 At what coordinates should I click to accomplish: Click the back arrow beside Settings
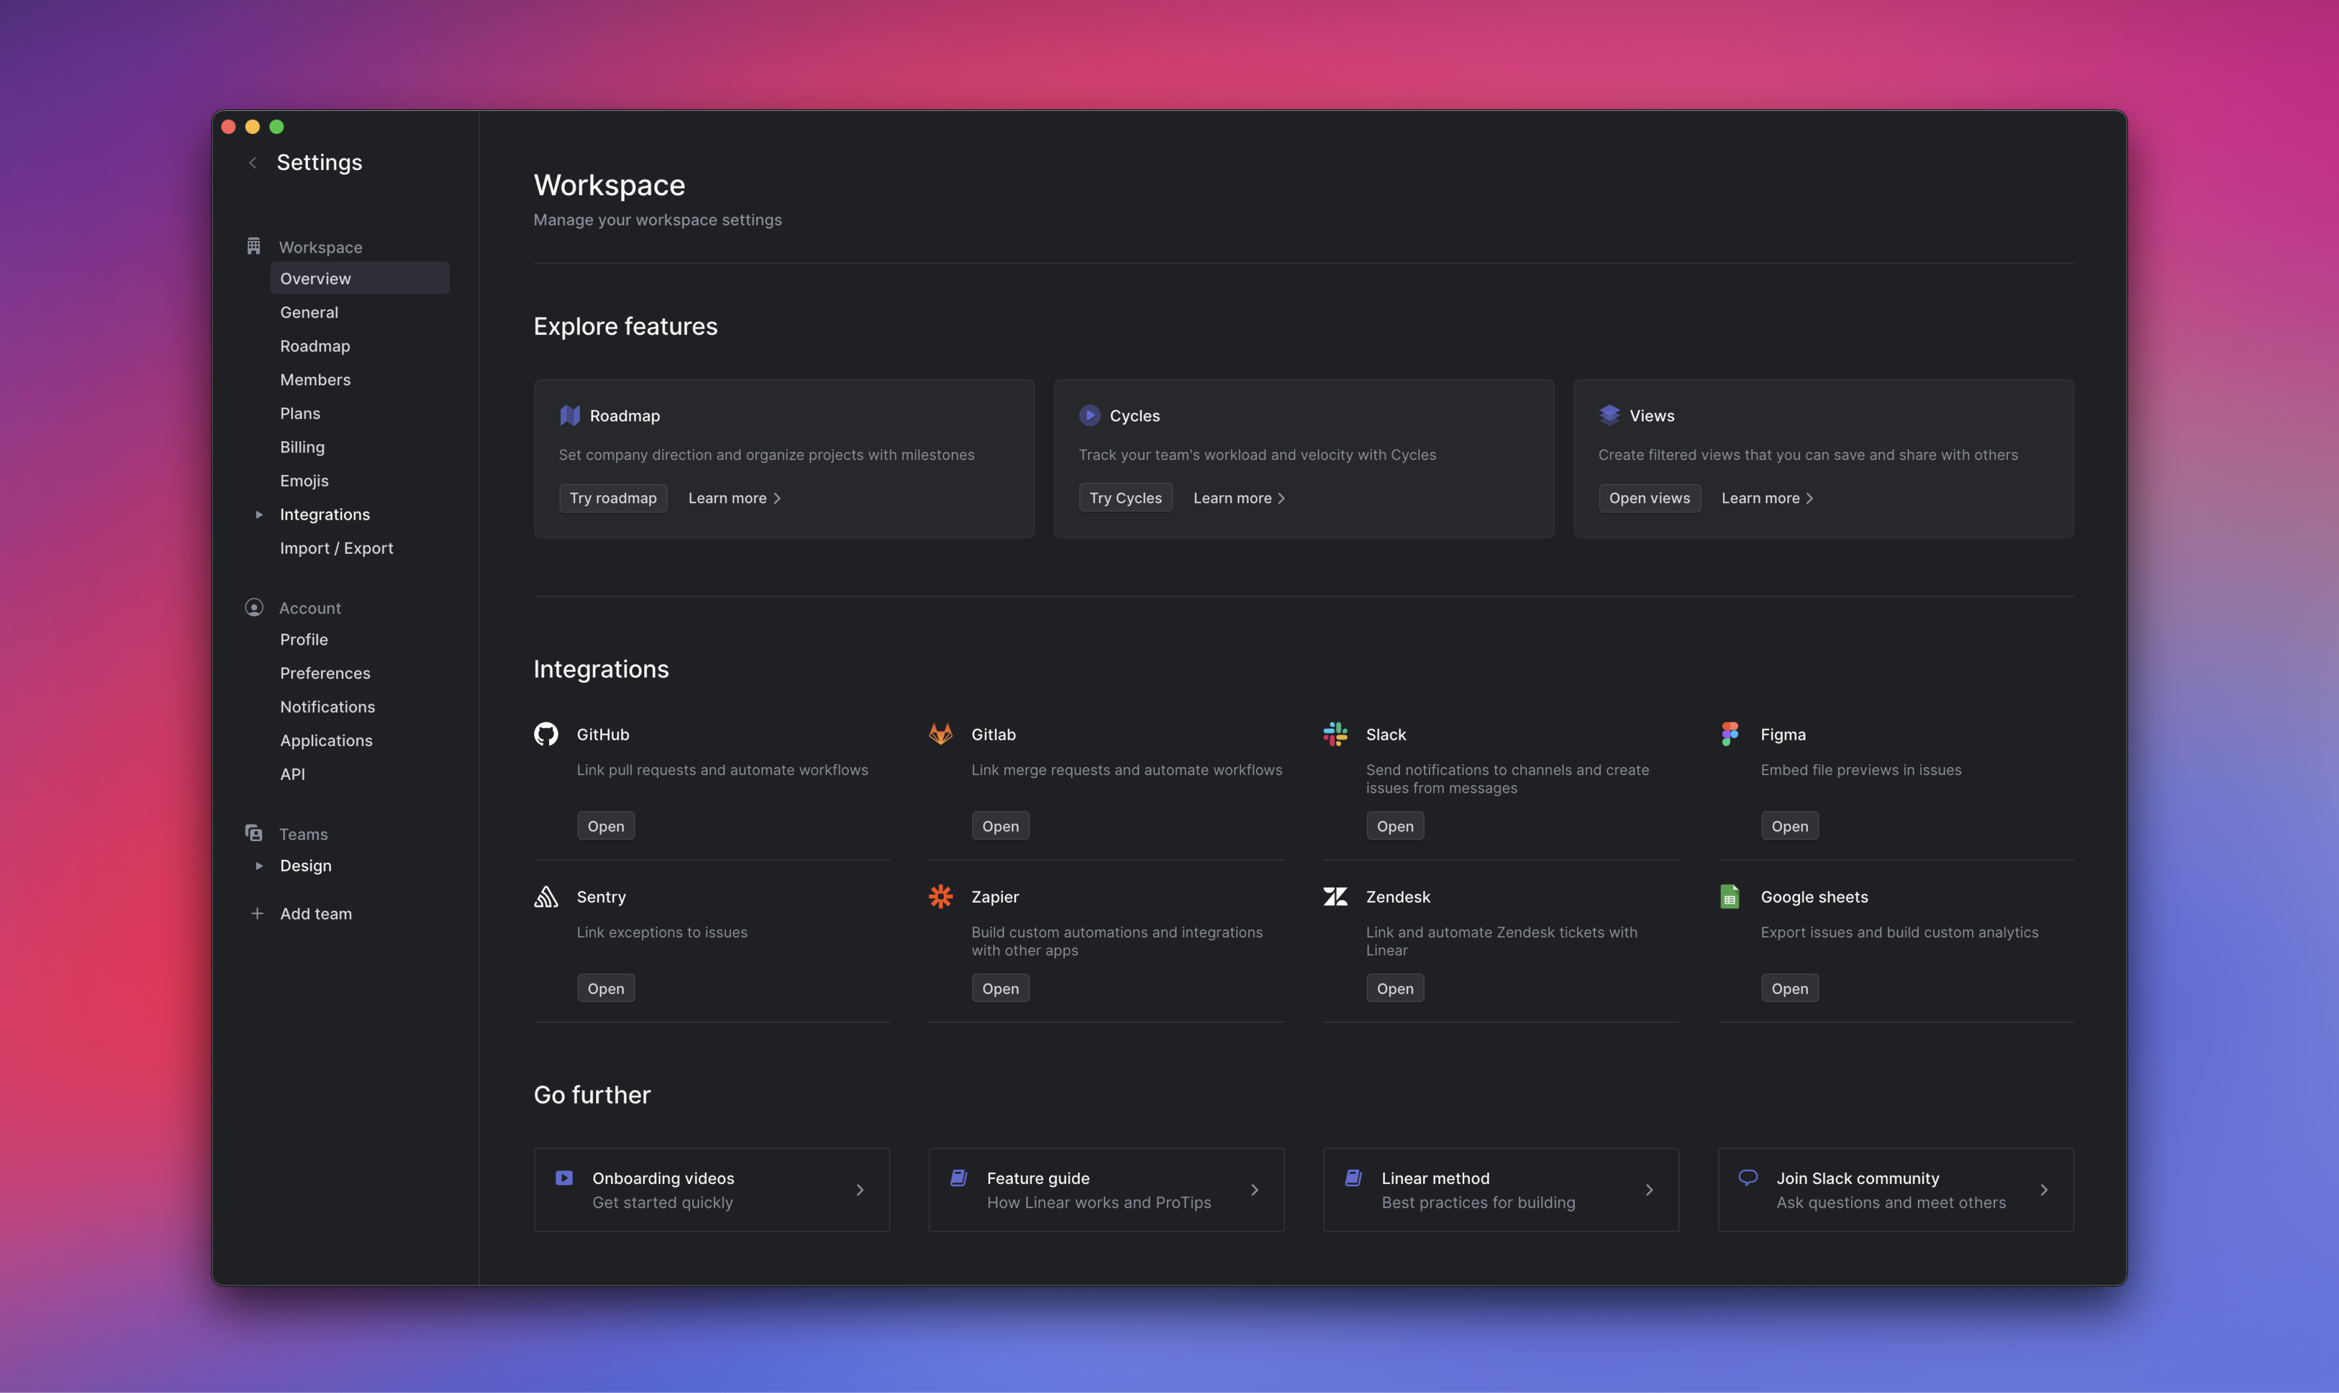251,162
